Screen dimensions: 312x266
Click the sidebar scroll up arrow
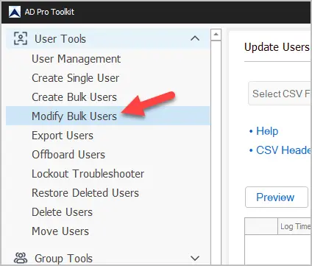click(x=216, y=35)
